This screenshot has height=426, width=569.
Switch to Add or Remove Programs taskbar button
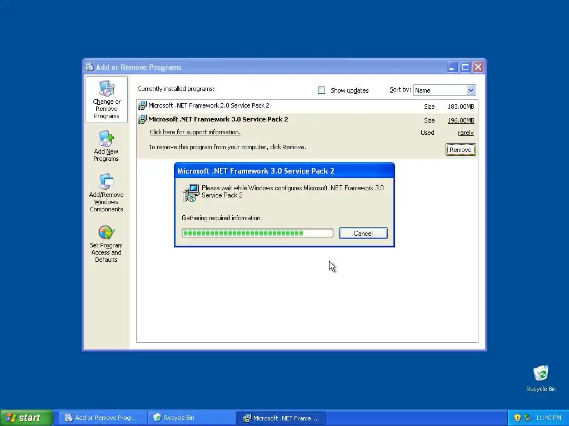click(103, 418)
